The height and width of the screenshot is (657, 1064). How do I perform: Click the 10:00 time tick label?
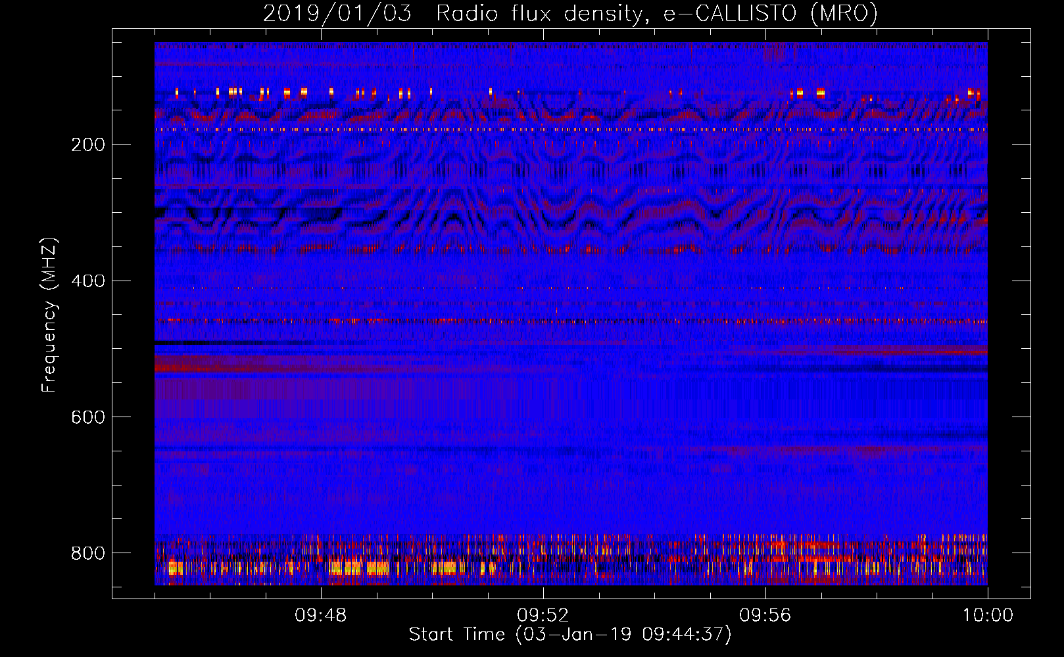988,616
